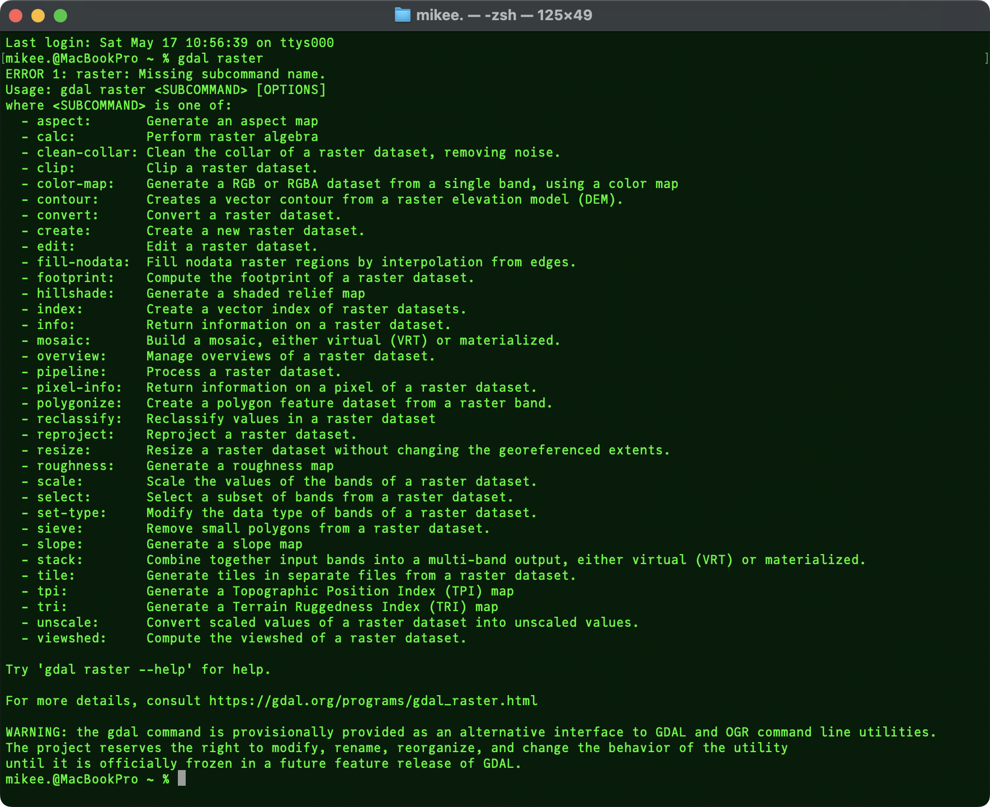Image resolution: width=990 pixels, height=807 pixels.
Task: Click 'Generate a shaded relief map' description
Action: click(x=256, y=293)
